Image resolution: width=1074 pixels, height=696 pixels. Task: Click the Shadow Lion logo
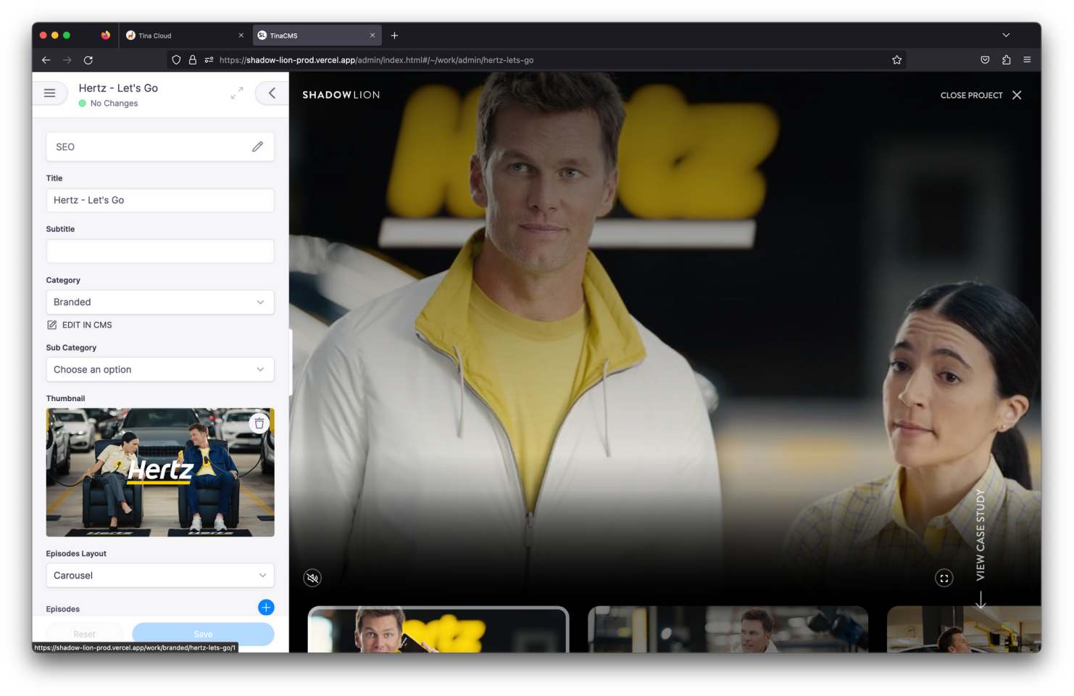point(341,95)
